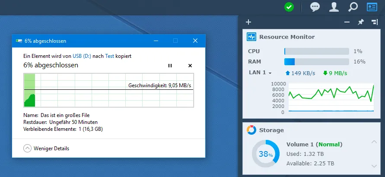Click Geschwindigkeit: 9,05 MB/s label
The image size is (385, 177).
[x=159, y=85]
